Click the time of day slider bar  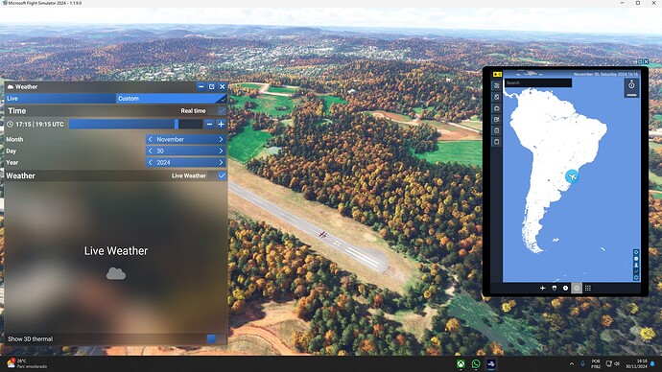coord(136,125)
